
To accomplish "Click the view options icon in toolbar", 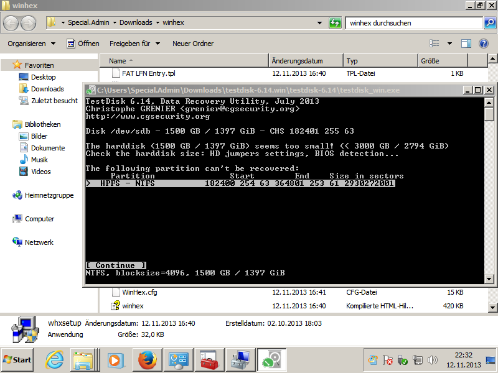I will (x=434, y=44).
